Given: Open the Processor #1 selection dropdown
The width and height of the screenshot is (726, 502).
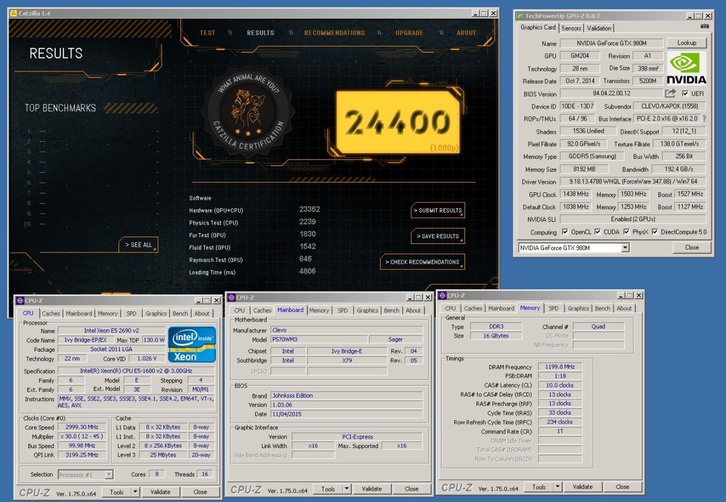Looking at the screenshot, I should click(109, 474).
